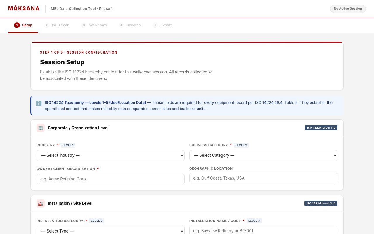Click the step 5 number circle

pos(155,25)
